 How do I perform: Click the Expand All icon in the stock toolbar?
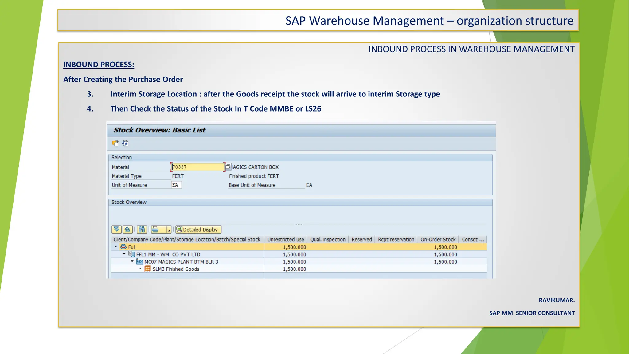[x=116, y=229]
